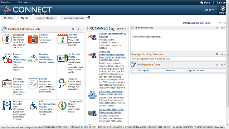Click the FMLA stethoscope icon
This screenshot has height=129, width=229.
tap(7, 58)
